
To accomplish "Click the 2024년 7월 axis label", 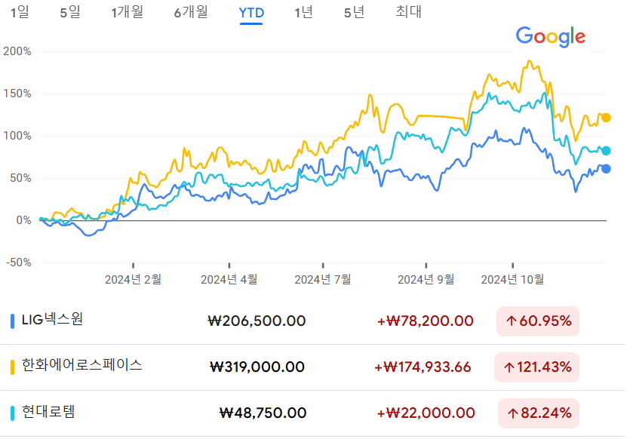I will [323, 279].
